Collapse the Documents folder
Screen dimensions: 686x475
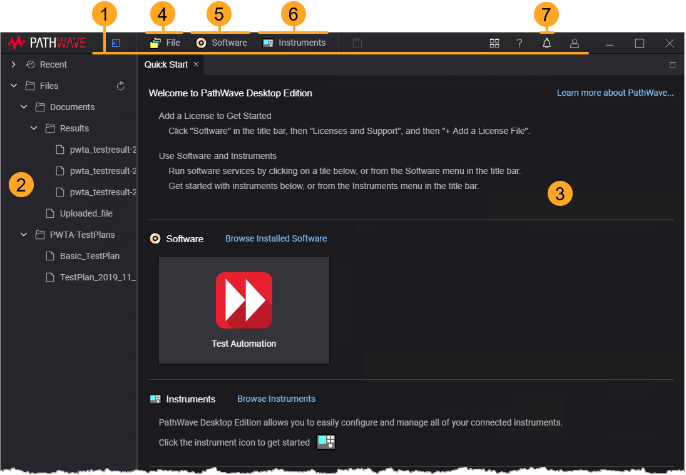click(x=24, y=107)
